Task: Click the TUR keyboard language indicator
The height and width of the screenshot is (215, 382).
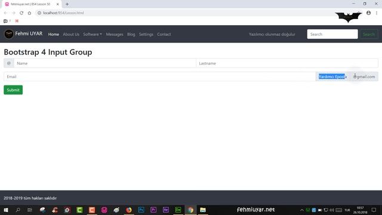Action: coord(347,210)
